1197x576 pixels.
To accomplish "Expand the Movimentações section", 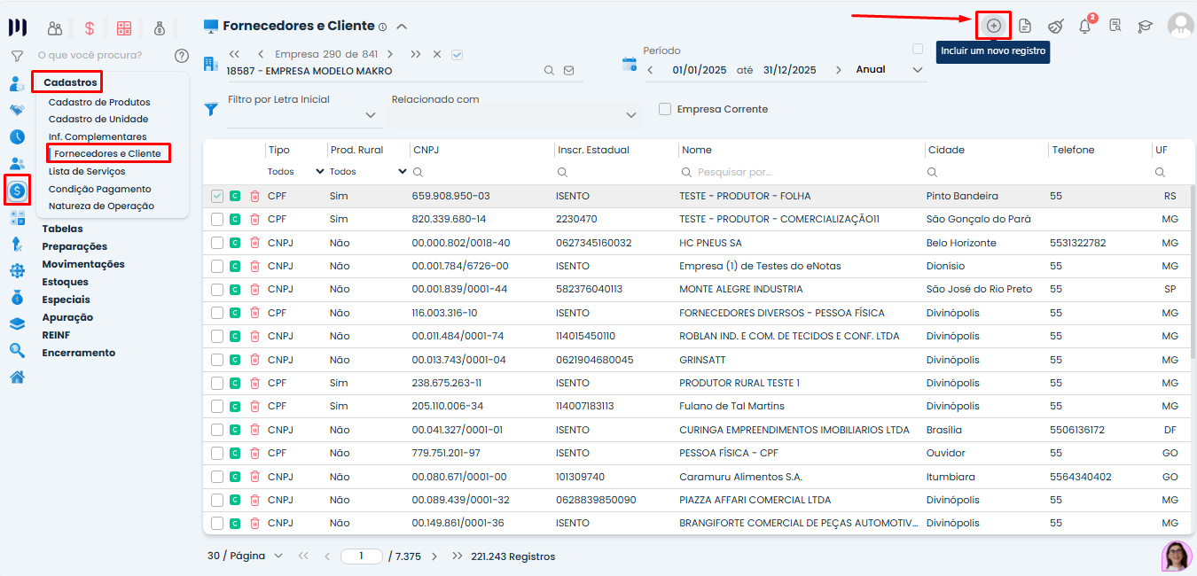I will [83, 264].
